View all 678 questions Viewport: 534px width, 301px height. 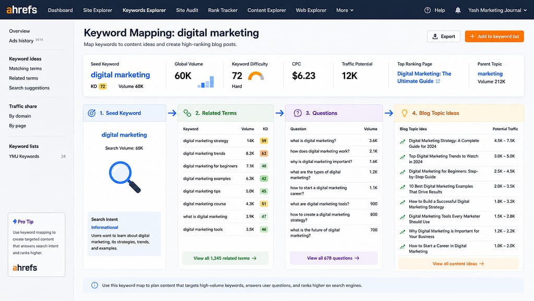[x=334, y=258]
